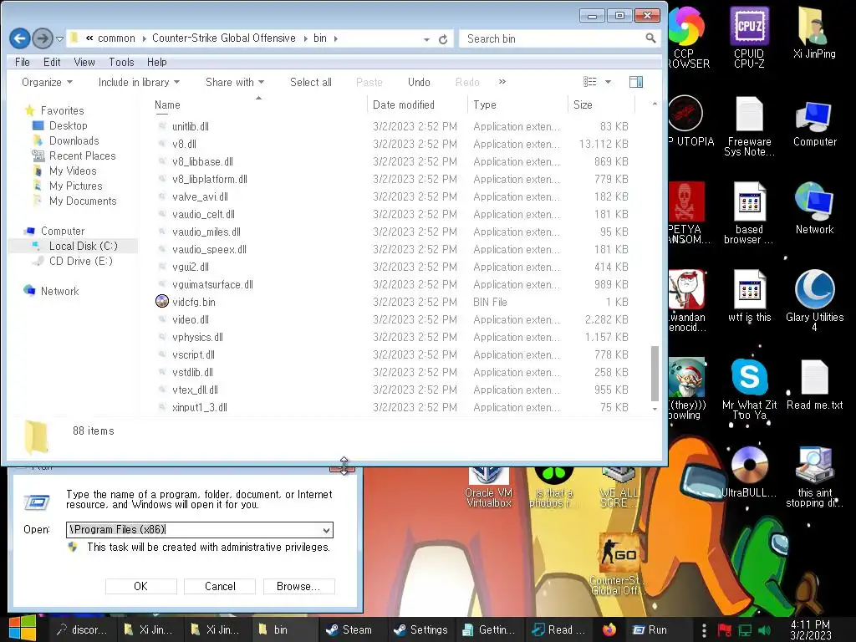Viewport: 856px width, 642px height.
Task: Click the Windows Start button
Action: click(23, 629)
